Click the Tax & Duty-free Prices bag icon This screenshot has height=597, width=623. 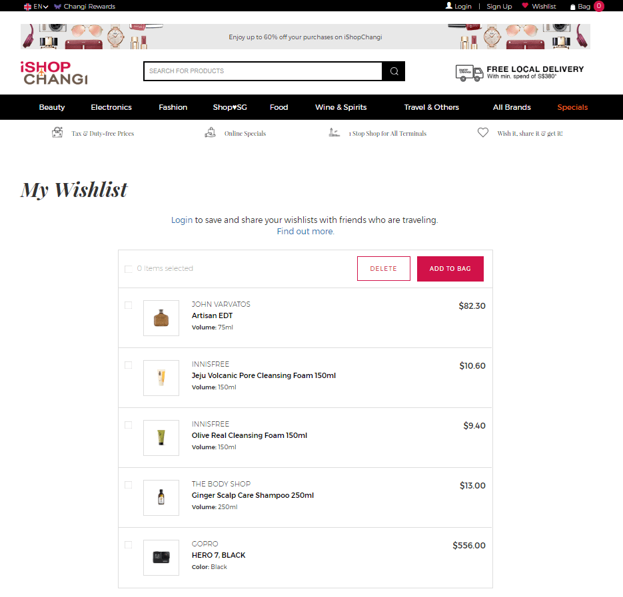[57, 132]
